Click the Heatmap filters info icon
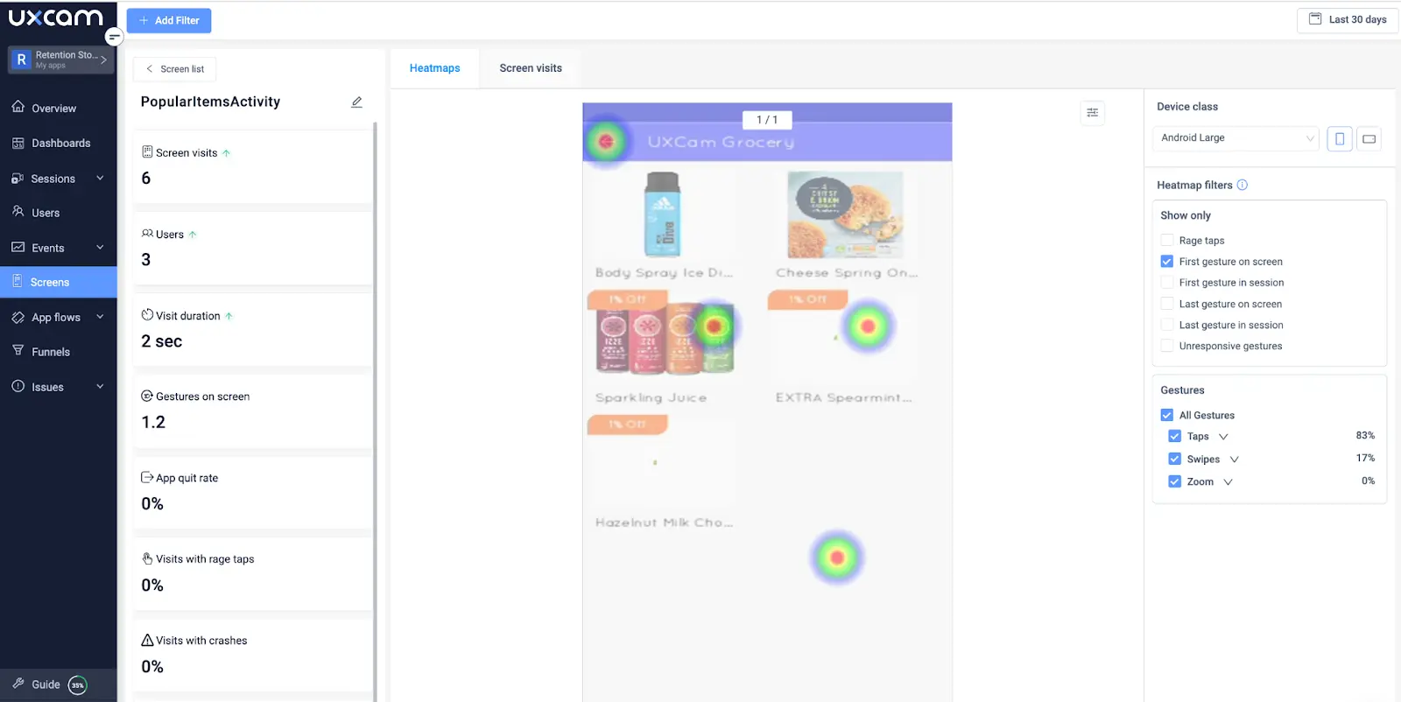 click(1243, 185)
